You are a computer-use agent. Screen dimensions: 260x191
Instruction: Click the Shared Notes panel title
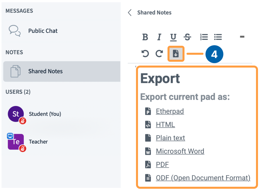pyautogui.click(x=154, y=12)
